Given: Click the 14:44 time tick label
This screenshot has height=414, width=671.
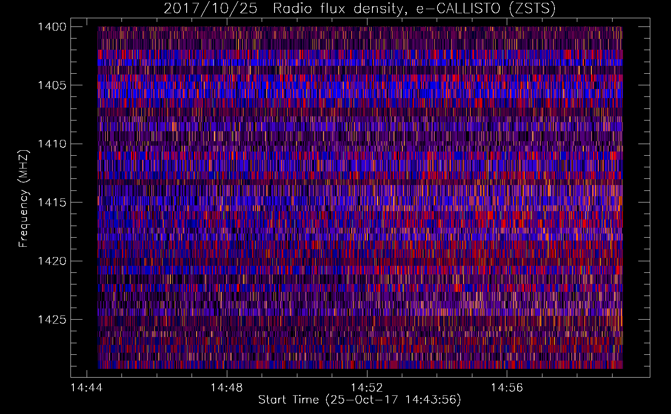Looking at the screenshot, I should pyautogui.click(x=87, y=388).
